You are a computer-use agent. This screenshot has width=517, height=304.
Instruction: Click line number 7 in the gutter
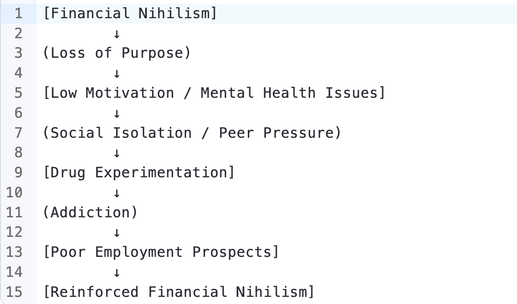pyautogui.click(x=18, y=133)
